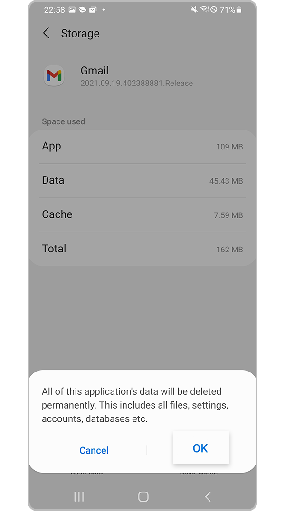Tap the system back navigation button

(x=208, y=496)
